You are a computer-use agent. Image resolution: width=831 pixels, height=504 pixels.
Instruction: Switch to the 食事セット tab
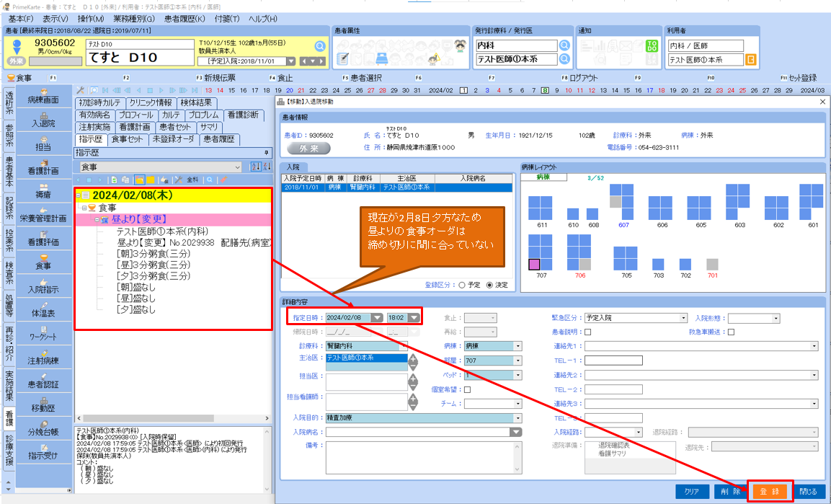coord(127,139)
